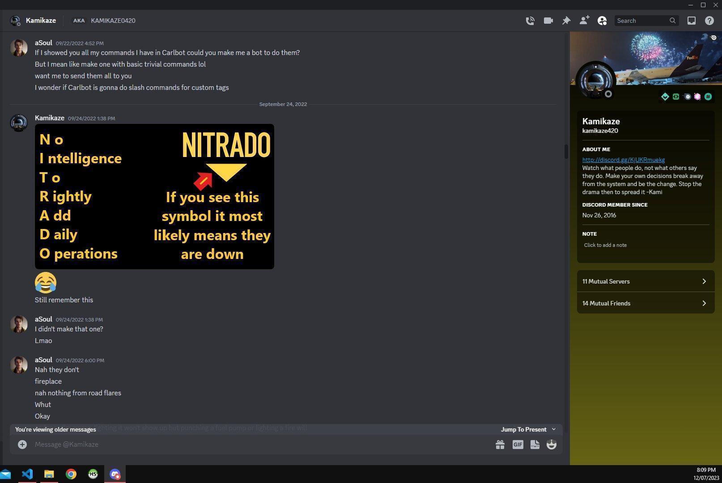Click the Kamikaze name in the header
The image size is (722, 483).
point(41,21)
